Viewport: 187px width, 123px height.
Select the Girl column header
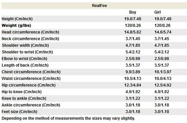tap(157, 12)
